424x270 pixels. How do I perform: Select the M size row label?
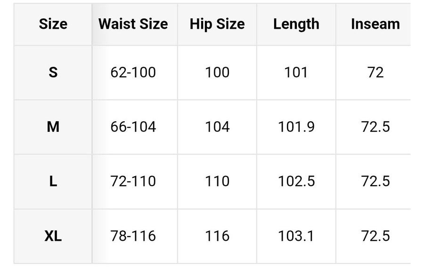pyautogui.click(x=53, y=127)
